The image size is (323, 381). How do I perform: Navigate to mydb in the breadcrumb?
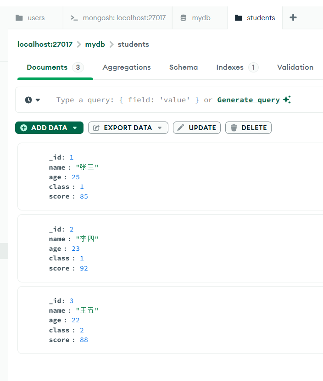(95, 44)
